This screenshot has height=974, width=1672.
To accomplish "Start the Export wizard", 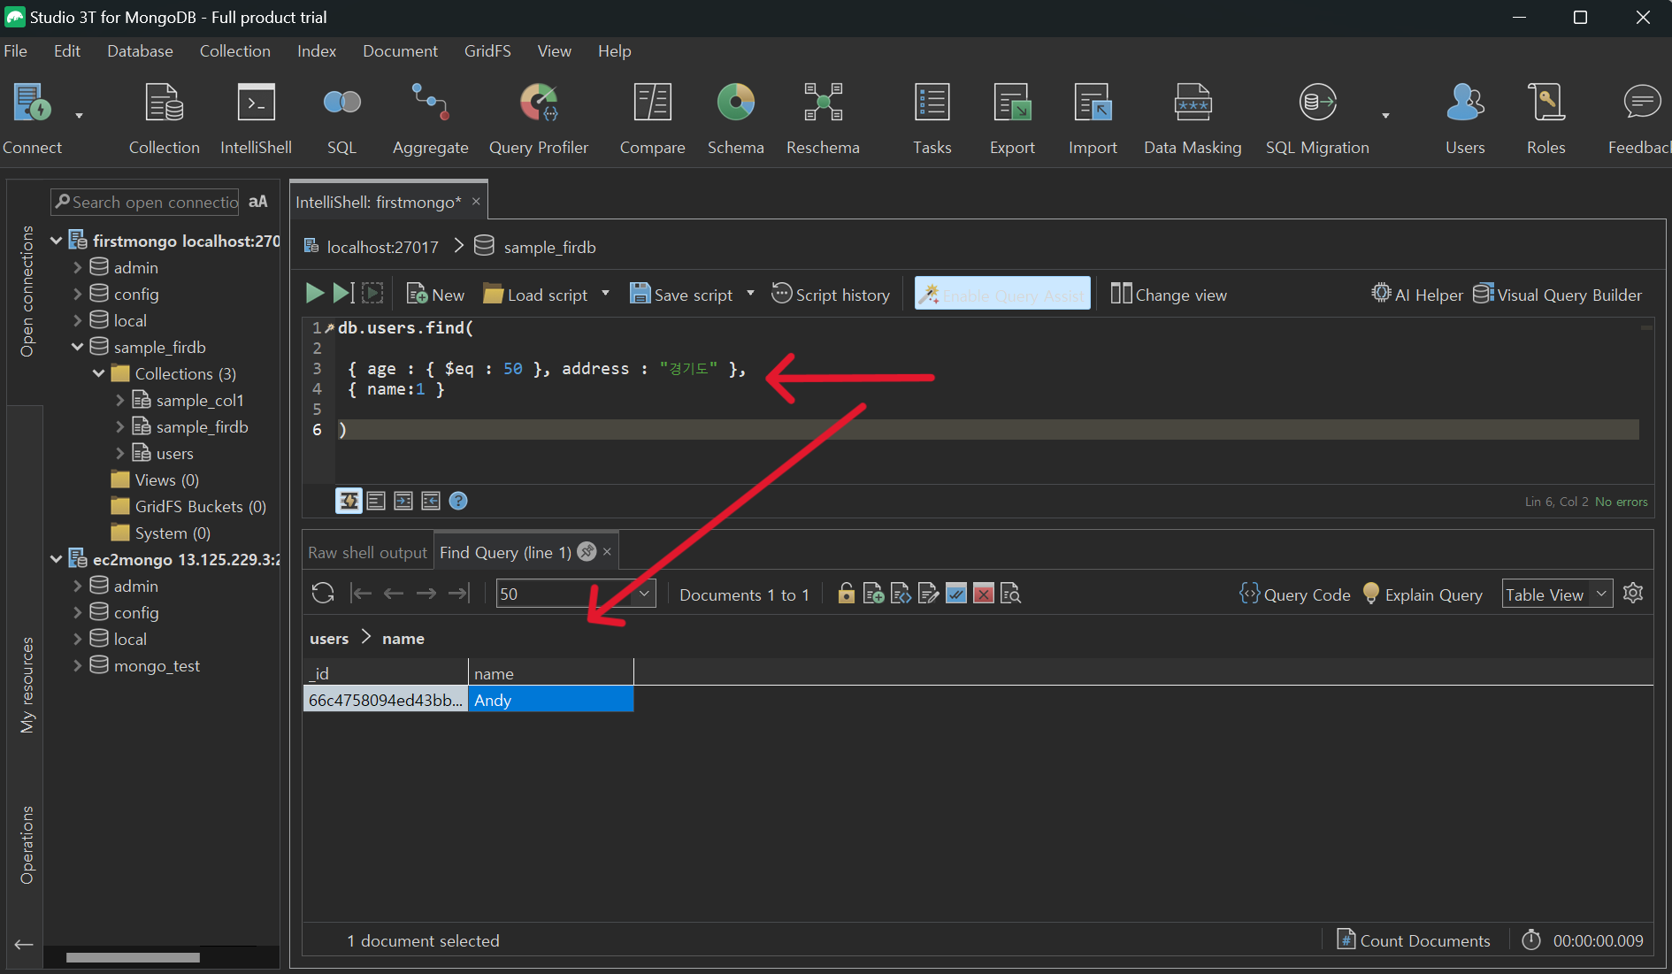I will click(x=1012, y=119).
